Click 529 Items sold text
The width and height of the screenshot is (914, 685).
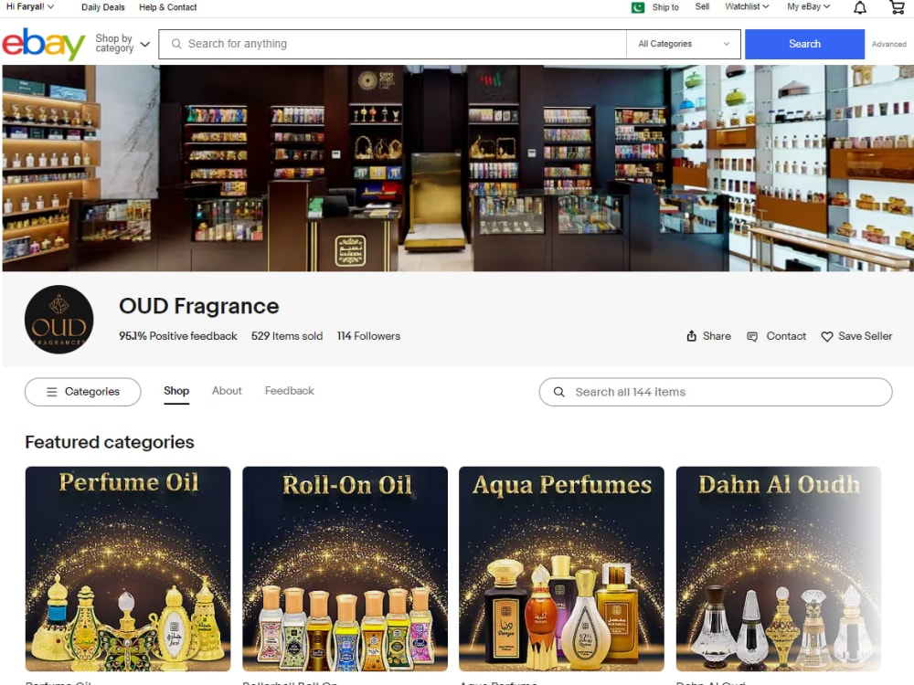click(287, 336)
